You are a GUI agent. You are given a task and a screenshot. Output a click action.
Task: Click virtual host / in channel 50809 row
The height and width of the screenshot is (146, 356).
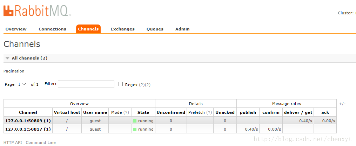pos(67,121)
